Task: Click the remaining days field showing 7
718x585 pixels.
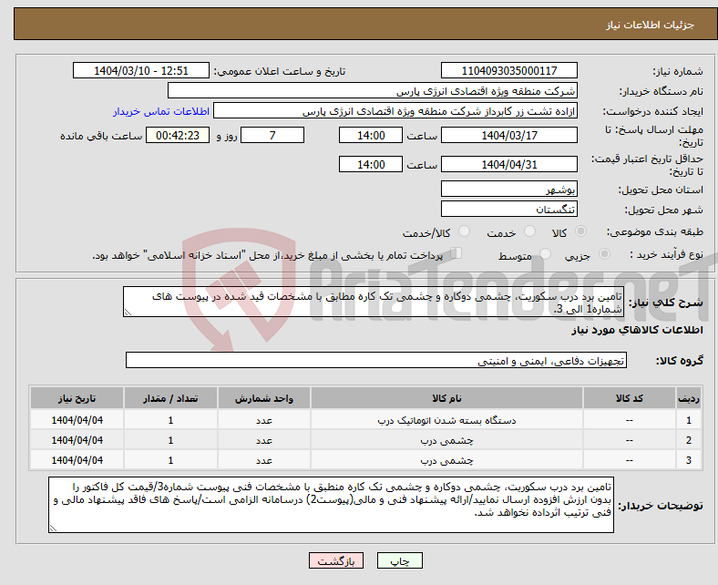Action: (x=272, y=135)
